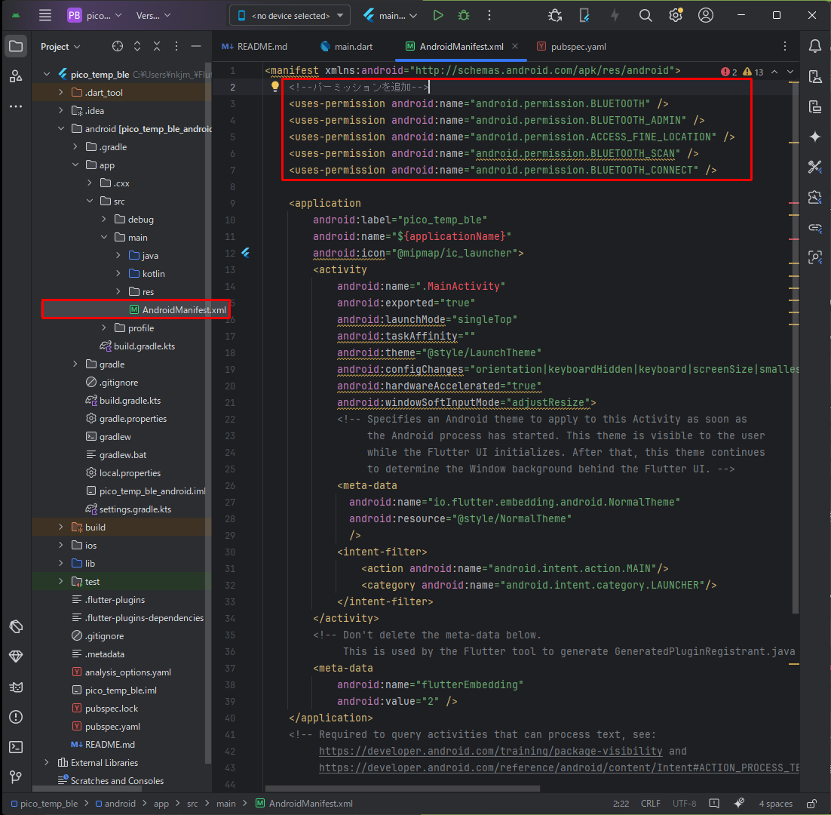Open the Project view dropdown
Image resolution: width=831 pixels, height=815 pixels.
60,47
